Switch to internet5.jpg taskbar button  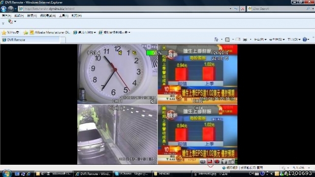tap(211, 174)
